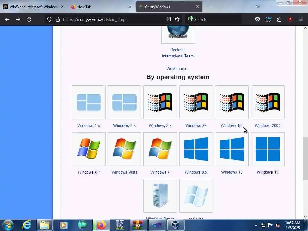This screenshot has width=308, height=231.
Task: Follow the Windows 2000 text link
Action: (x=267, y=125)
